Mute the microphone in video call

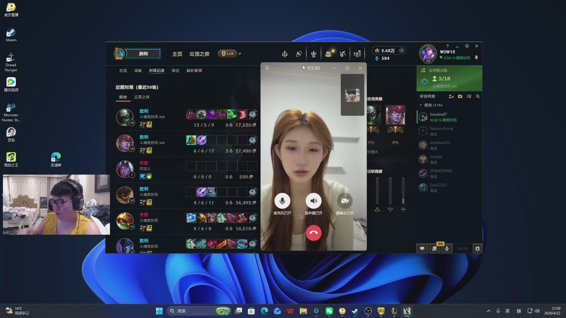282,201
